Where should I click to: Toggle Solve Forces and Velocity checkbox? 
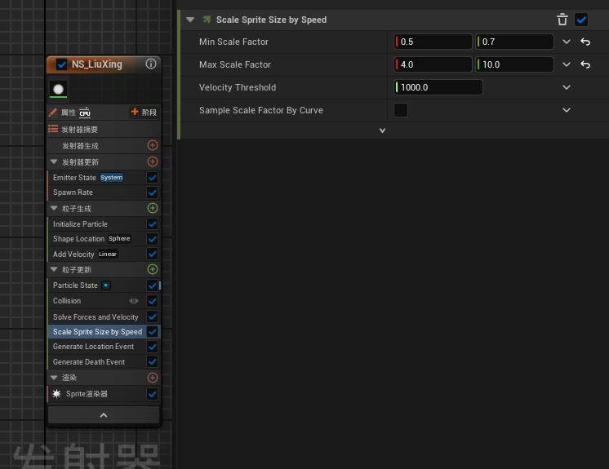[x=152, y=316]
